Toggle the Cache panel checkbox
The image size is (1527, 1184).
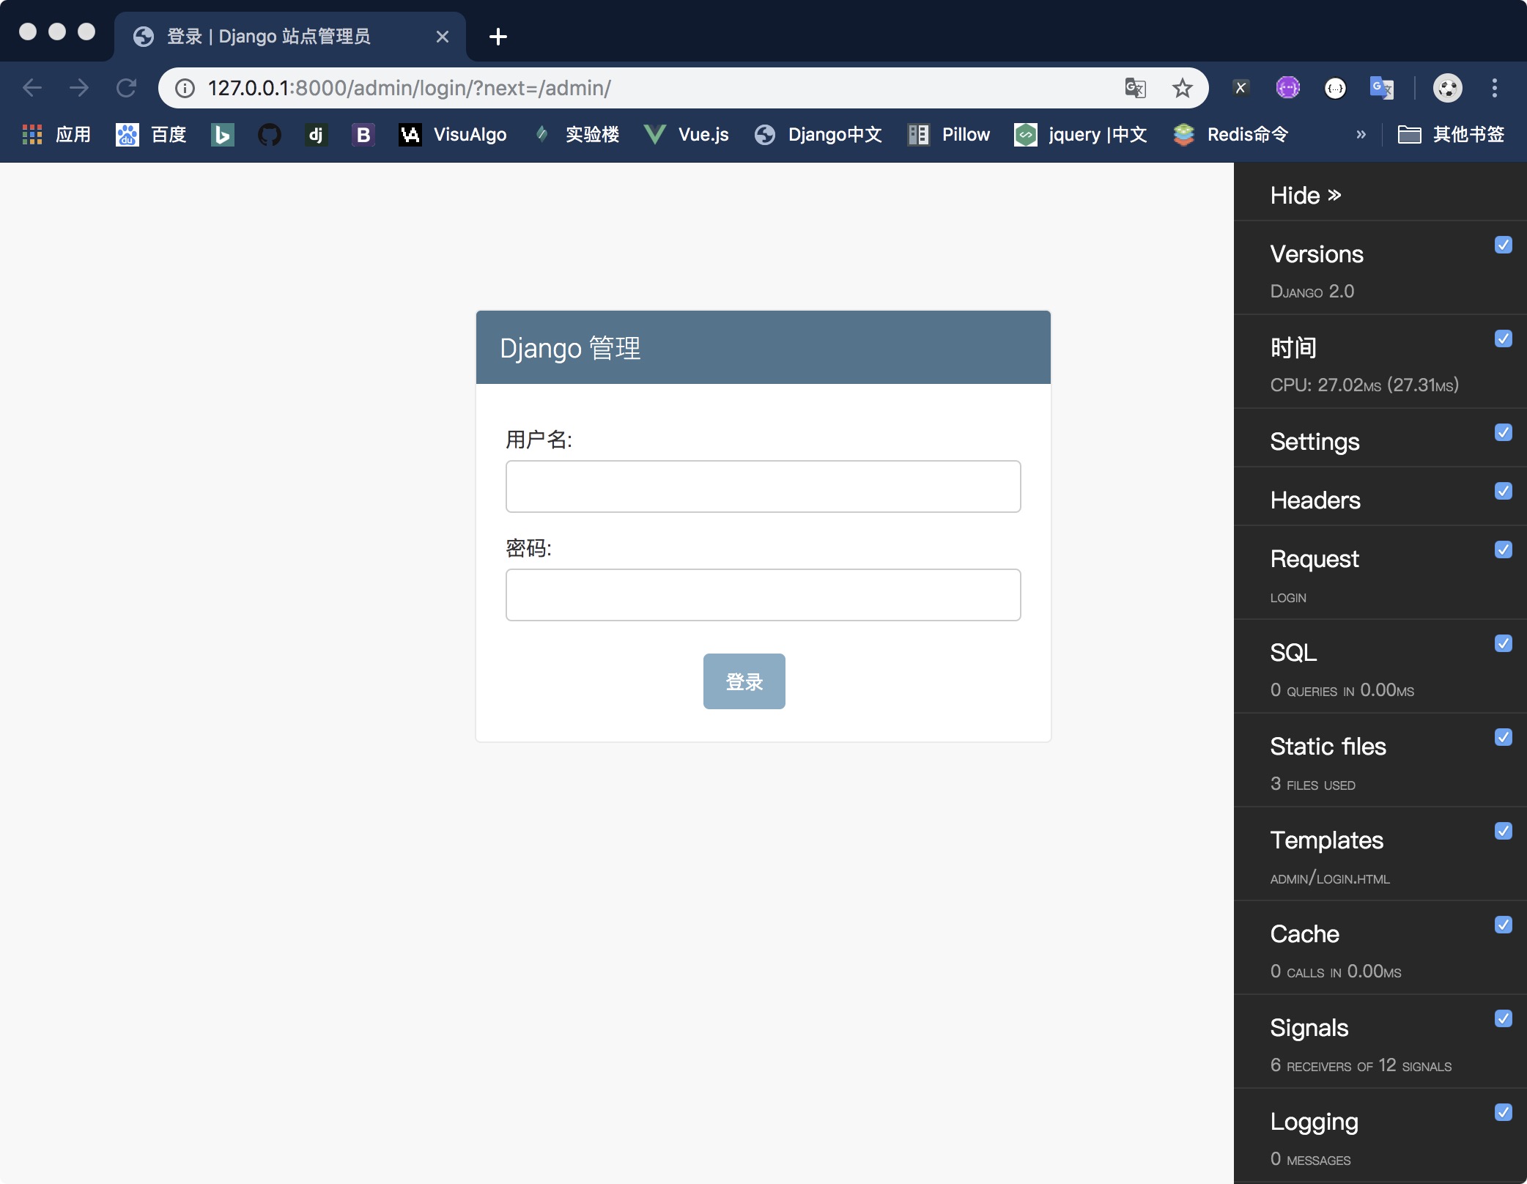coord(1503,925)
